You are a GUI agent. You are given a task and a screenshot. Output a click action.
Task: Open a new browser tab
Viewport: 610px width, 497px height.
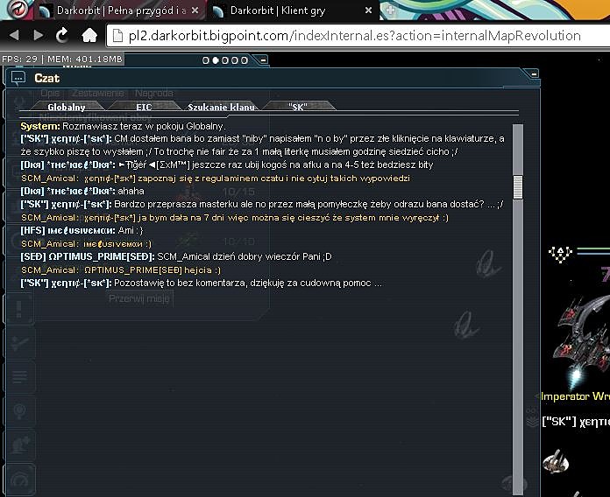click(x=390, y=10)
